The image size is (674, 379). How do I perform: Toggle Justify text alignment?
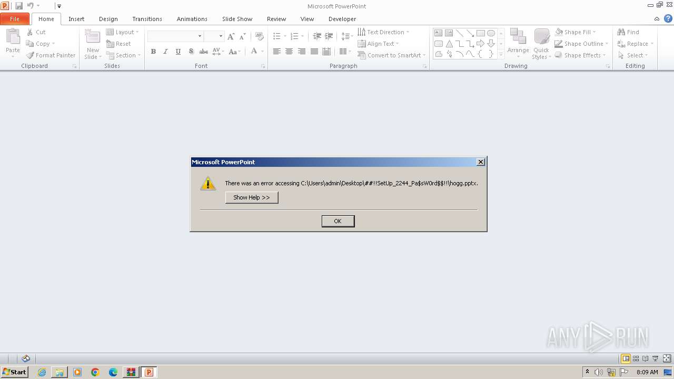coord(314,51)
